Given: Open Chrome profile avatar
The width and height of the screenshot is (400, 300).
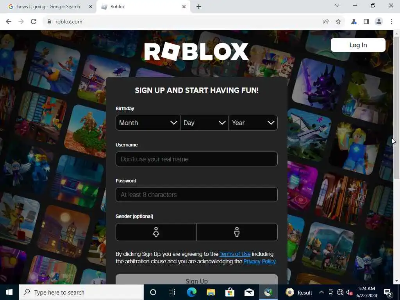Looking at the screenshot, I should tap(379, 22).
